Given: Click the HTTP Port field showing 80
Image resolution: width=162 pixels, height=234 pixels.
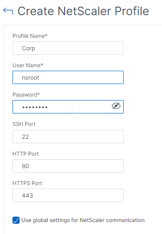Looking at the screenshot, I should [68, 166].
